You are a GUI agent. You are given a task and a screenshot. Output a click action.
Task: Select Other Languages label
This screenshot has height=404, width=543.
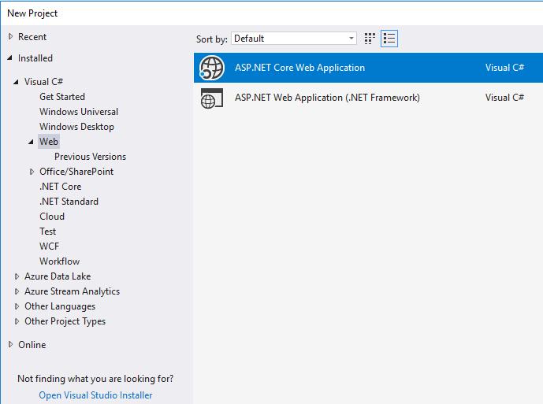(x=60, y=306)
